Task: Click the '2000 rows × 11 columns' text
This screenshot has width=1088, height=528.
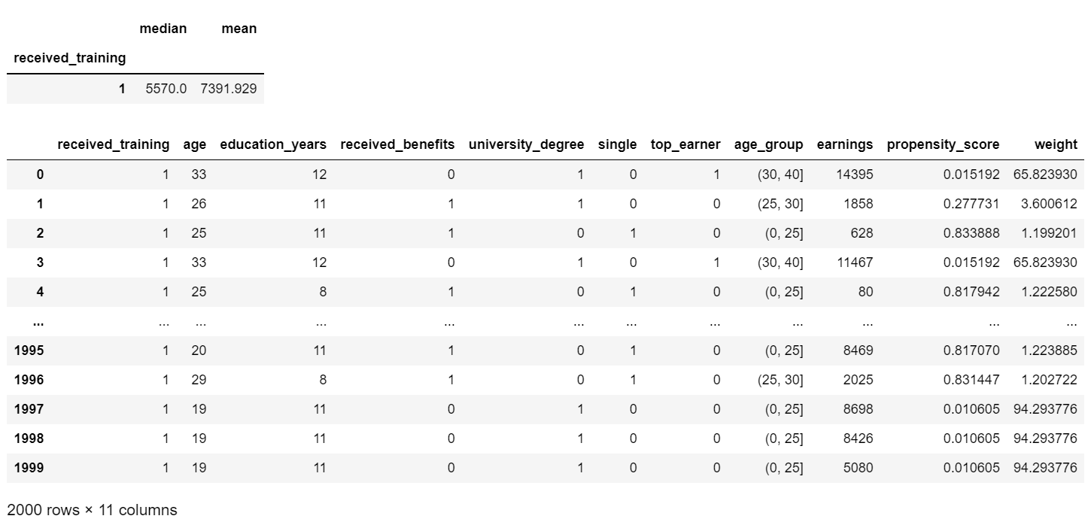Action: (x=92, y=510)
